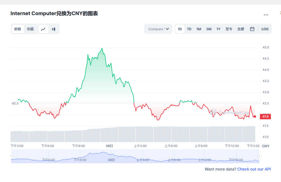This screenshot has height=182, width=281.
Task: Click the 41.0 y-axis label
Action: (266, 137)
